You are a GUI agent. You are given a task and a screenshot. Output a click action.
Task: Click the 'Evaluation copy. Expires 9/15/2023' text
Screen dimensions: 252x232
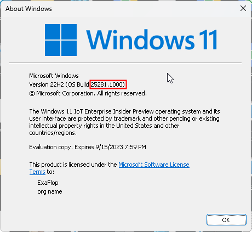point(88,147)
